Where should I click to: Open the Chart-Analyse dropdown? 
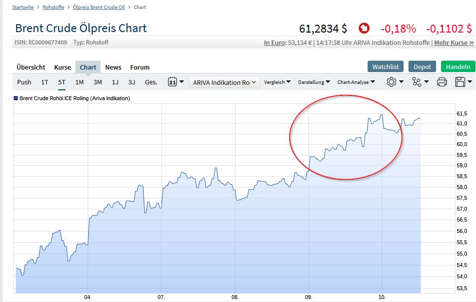(356, 82)
